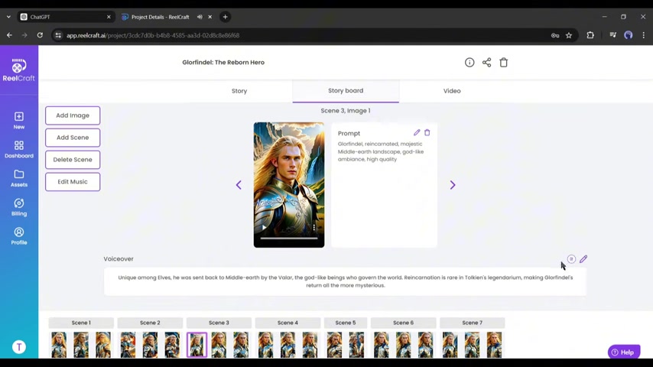
Task: Select the Scene 7 header
Action: point(472,323)
